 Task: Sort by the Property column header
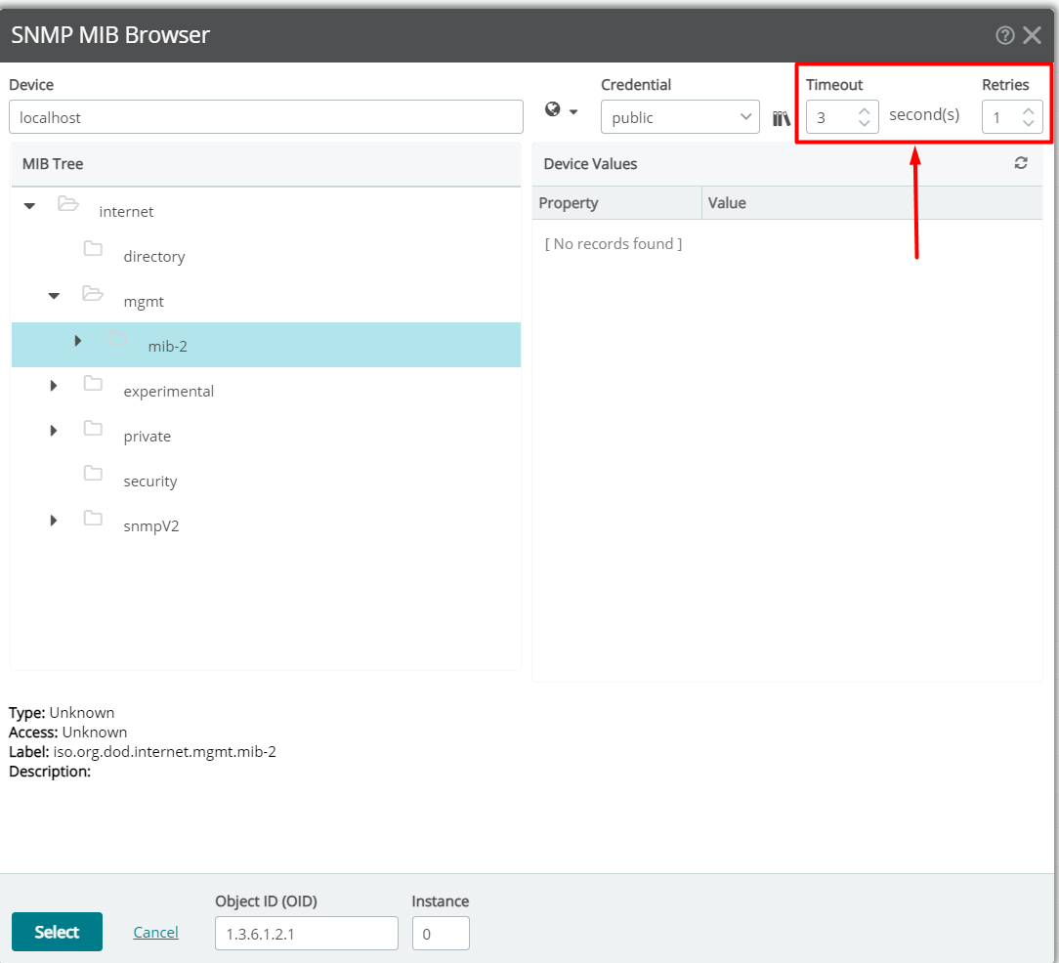(x=569, y=202)
